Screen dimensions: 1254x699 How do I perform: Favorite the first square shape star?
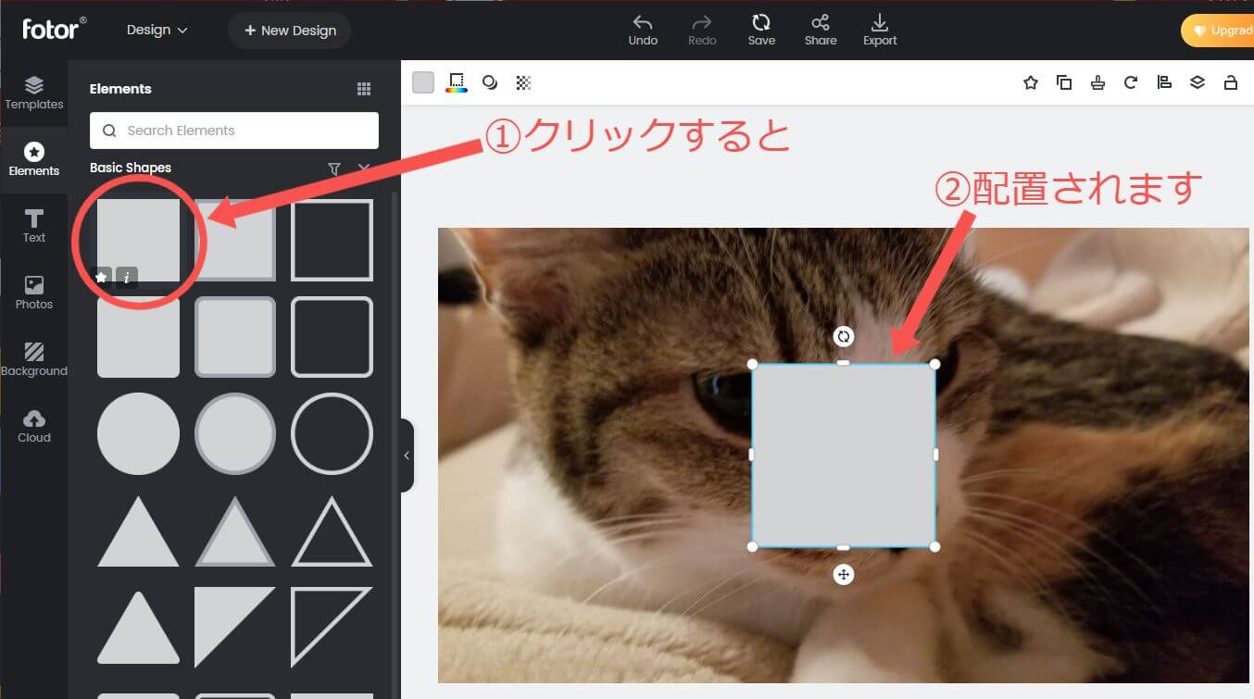coord(103,277)
